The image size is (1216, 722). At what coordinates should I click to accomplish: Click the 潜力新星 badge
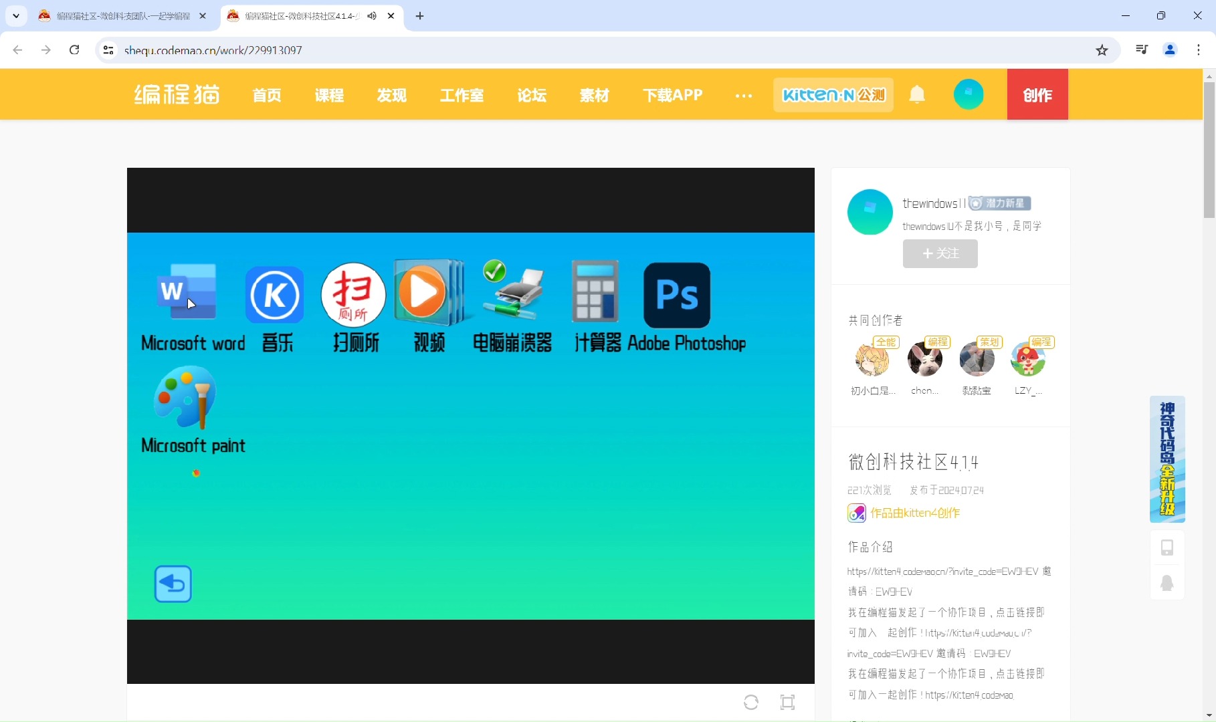click(x=1000, y=203)
